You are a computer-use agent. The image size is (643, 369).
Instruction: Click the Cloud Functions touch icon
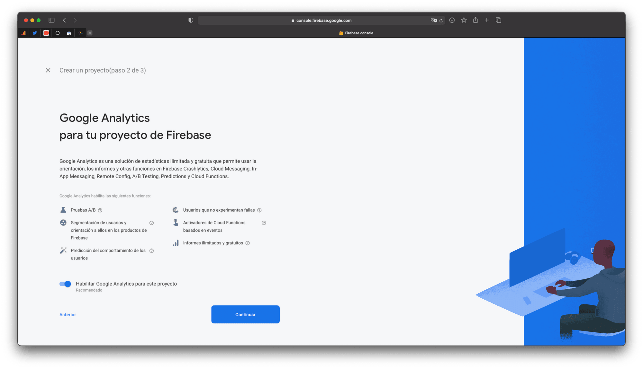[x=176, y=223]
